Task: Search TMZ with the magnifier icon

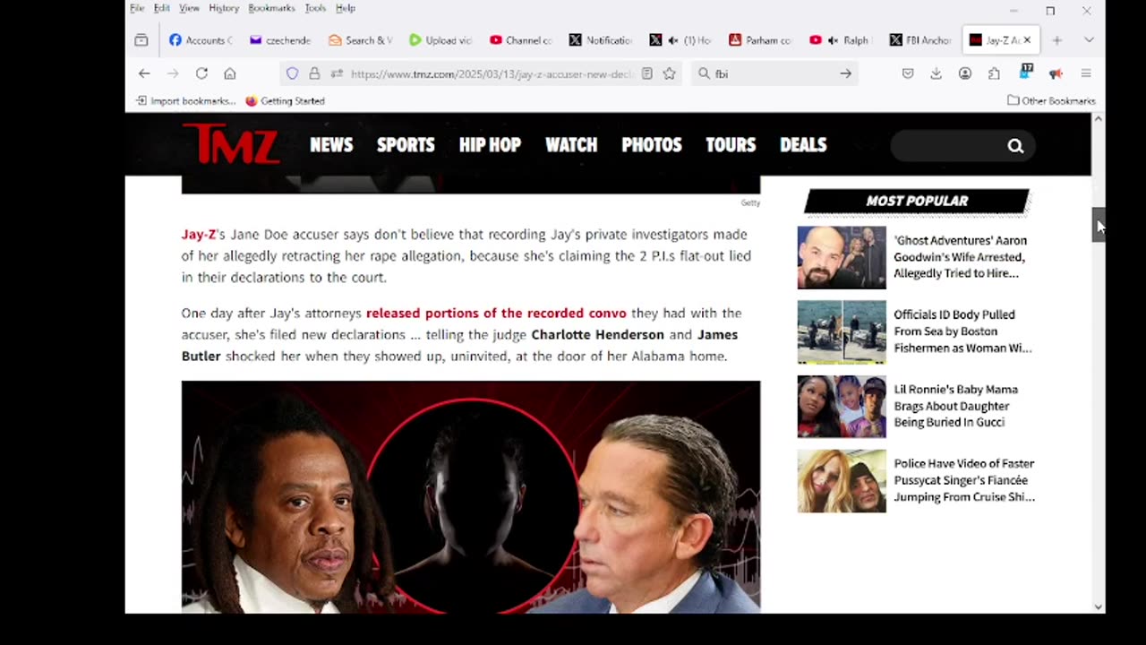Action: click(1015, 146)
